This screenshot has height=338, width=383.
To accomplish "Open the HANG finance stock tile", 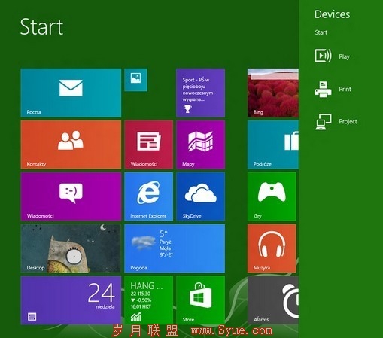I will click(149, 300).
